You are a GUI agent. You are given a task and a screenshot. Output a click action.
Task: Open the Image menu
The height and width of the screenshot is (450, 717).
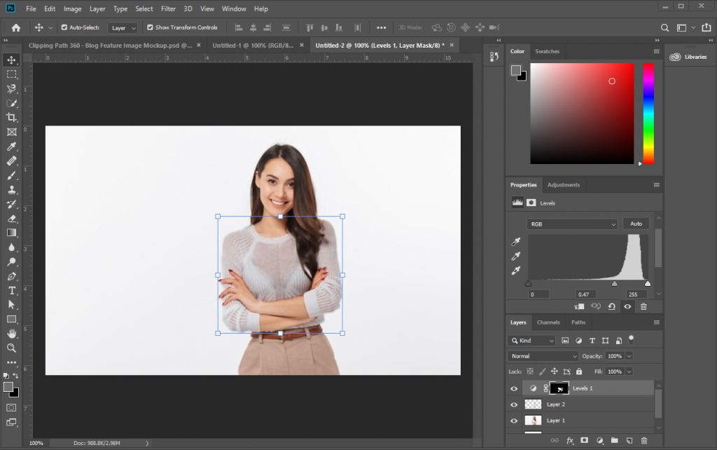[x=72, y=8]
